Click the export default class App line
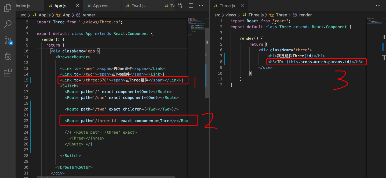The width and height of the screenshot is (386, 178). click(x=95, y=34)
